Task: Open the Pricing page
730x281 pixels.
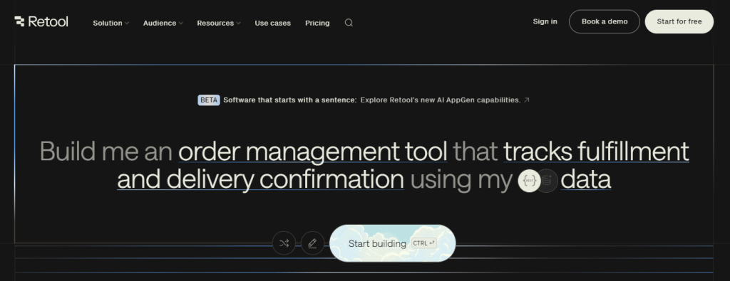Action: pyautogui.click(x=317, y=23)
